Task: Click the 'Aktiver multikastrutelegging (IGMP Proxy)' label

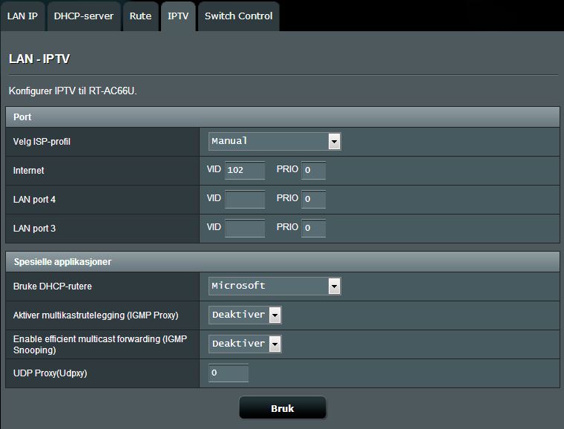Action: [x=96, y=315]
